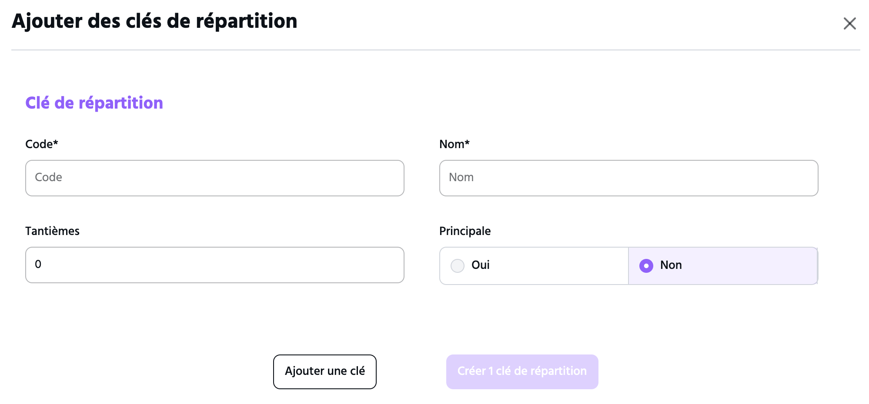Click Créer 1 clé de répartition
The width and height of the screenshot is (869, 404).
pyautogui.click(x=522, y=372)
